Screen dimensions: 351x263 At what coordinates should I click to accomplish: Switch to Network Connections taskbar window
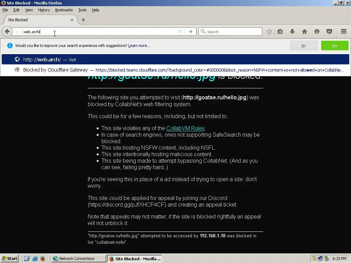point(78,259)
